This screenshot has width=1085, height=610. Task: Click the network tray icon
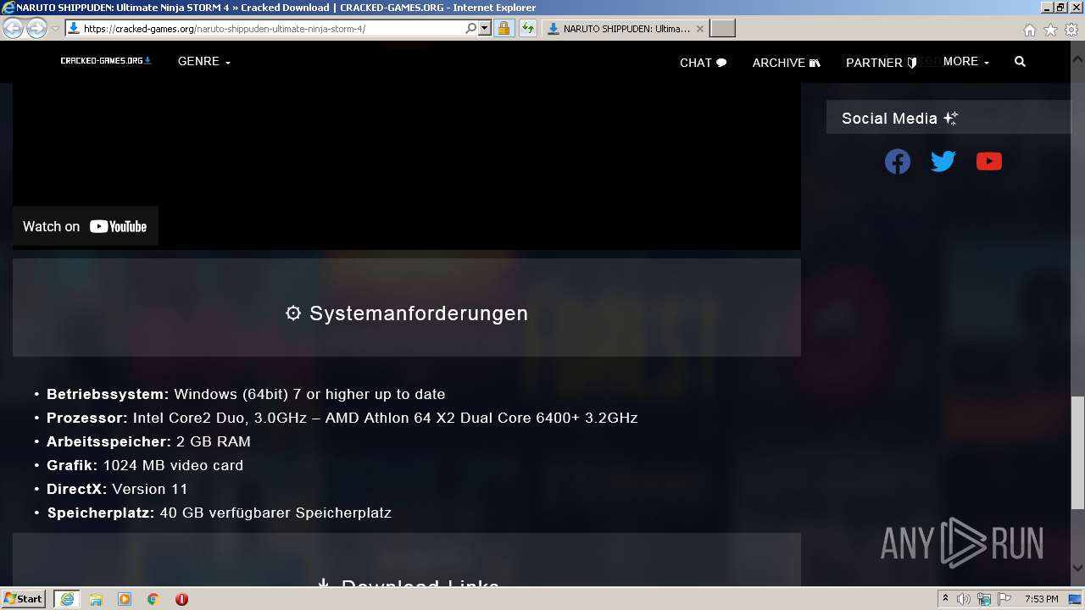coord(984,599)
